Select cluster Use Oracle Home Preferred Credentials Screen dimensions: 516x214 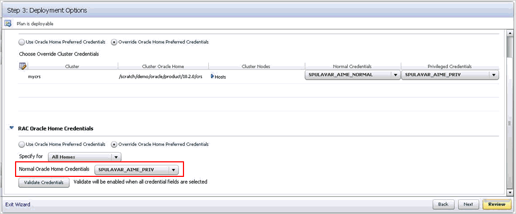22,42
